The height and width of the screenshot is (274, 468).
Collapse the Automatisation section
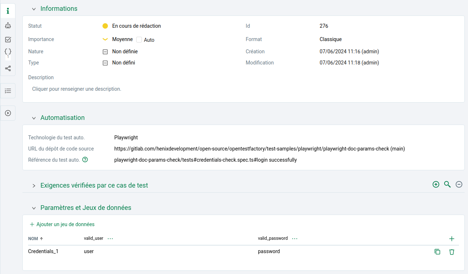point(34,118)
